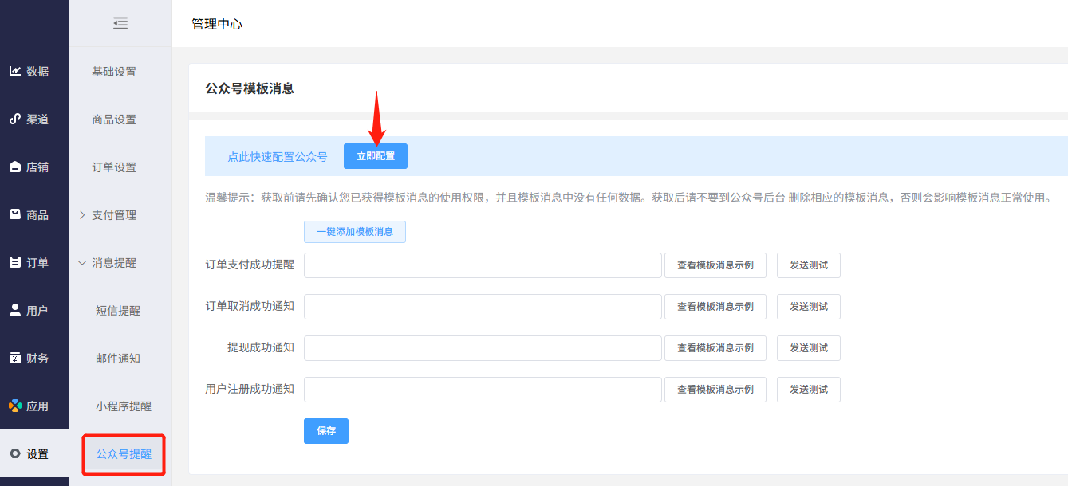1068x486 pixels.
Task: Open 邮件通知 submenu item
Action: pyautogui.click(x=118, y=359)
